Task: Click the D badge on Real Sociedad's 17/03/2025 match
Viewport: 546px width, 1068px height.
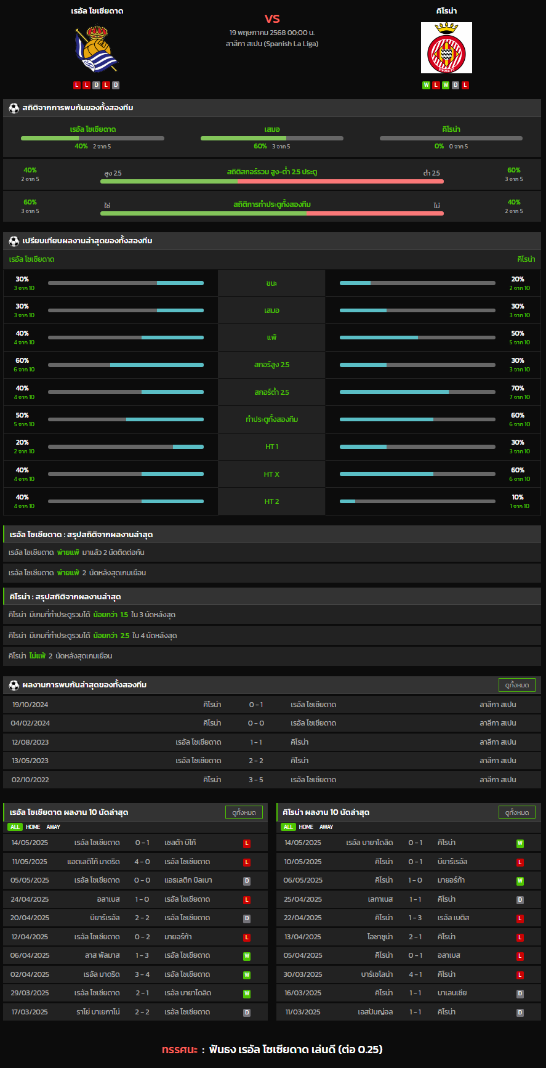Action: point(247,1013)
